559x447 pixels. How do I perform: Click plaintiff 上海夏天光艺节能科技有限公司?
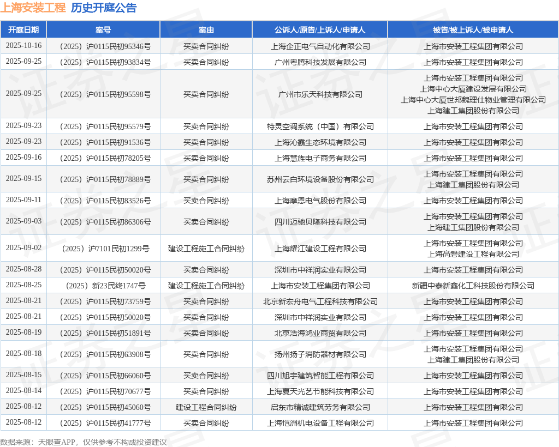tap(320, 391)
